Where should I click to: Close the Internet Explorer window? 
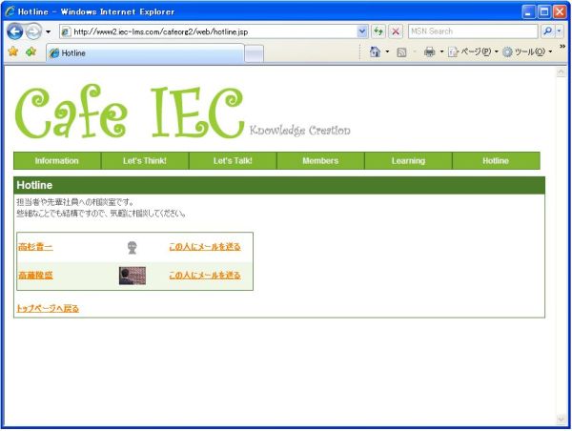(560, 11)
